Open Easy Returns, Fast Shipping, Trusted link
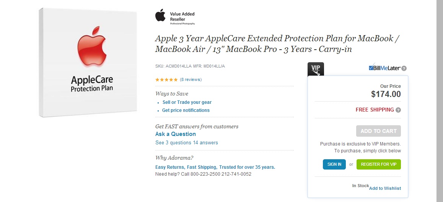Viewport: 443px width, 202px height. [215, 167]
